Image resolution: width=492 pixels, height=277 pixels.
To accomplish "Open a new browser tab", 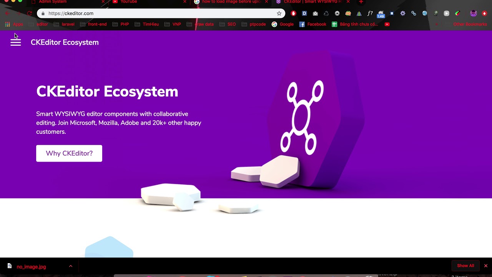I will pos(361,2).
